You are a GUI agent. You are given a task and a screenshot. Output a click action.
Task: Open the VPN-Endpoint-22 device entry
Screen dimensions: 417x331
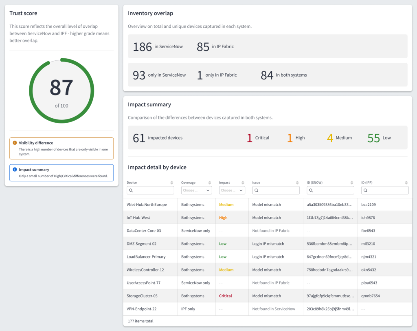[x=141, y=309]
